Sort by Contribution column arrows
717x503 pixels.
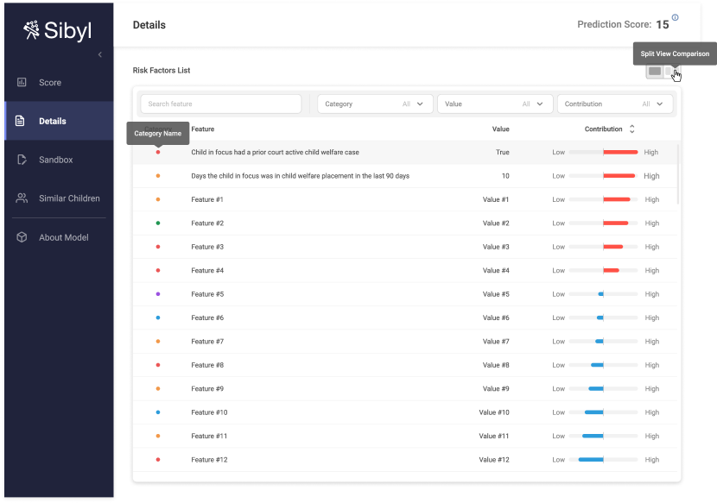[x=631, y=129]
